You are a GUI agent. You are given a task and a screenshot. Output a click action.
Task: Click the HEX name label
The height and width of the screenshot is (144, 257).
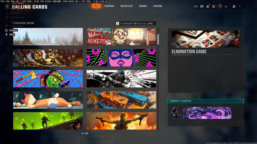point(12,34)
